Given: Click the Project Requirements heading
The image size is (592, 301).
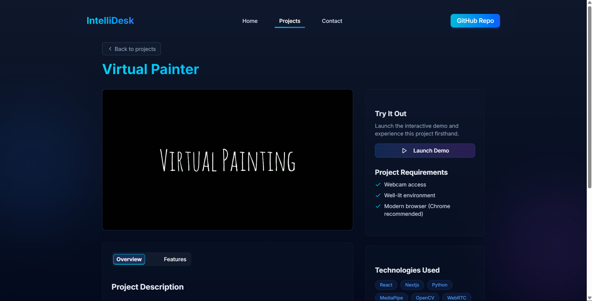Looking at the screenshot, I should tap(411, 172).
